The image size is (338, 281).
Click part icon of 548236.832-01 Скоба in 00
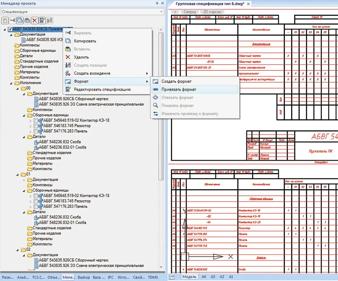(x=36, y=147)
